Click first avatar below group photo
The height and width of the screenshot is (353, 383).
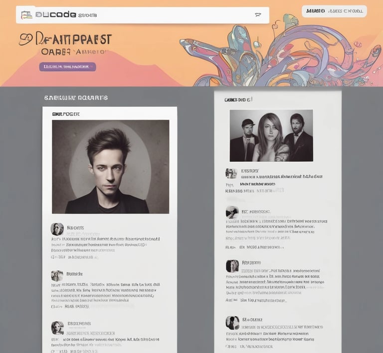click(x=231, y=173)
